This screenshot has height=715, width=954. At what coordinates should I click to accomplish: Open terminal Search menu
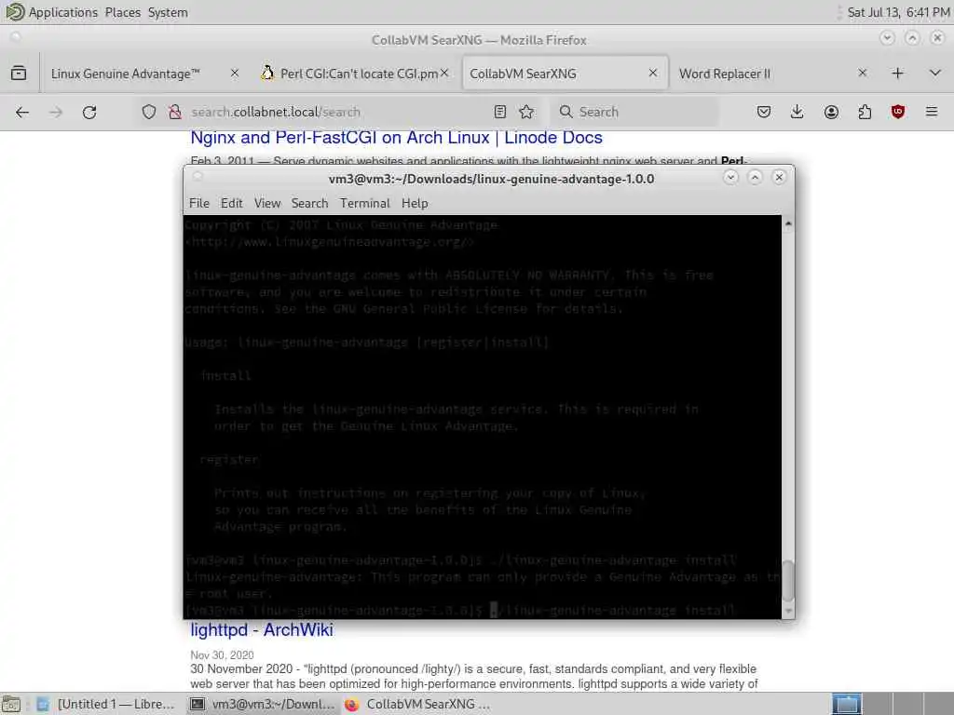point(309,203)
